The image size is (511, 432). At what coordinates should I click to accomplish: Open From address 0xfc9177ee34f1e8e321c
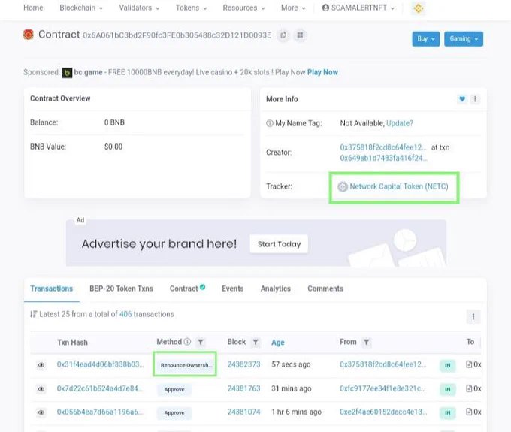tap(382, 388)
